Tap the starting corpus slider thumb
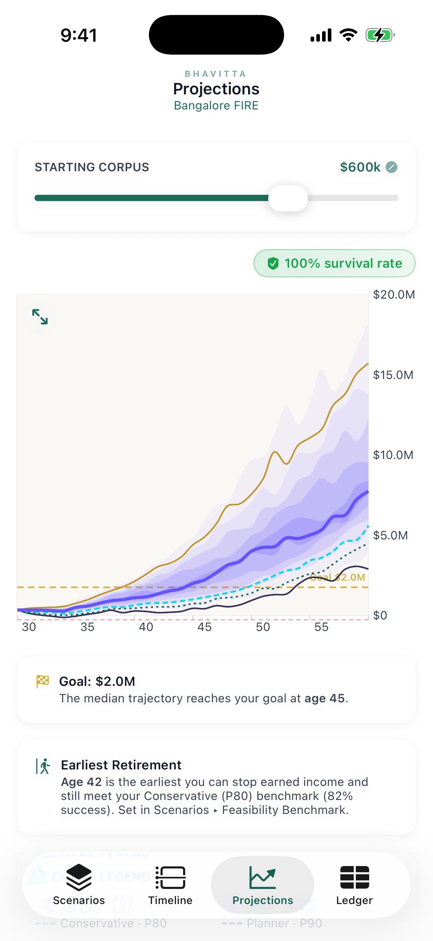Screen dimensions: 433x941 click(288, 198)
